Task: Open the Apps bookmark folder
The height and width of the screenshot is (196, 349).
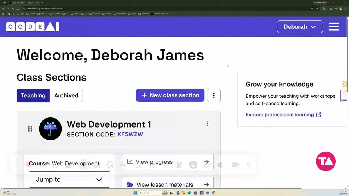Action: 21,13
